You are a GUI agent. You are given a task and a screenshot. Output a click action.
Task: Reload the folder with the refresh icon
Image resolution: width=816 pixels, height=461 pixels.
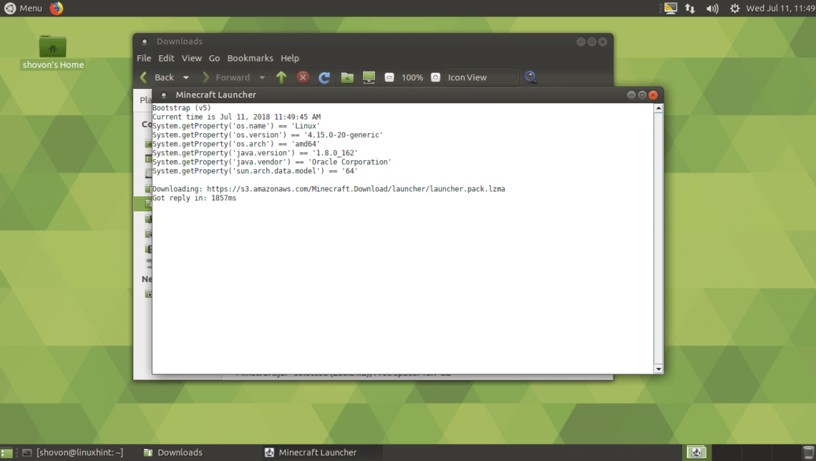324,77
